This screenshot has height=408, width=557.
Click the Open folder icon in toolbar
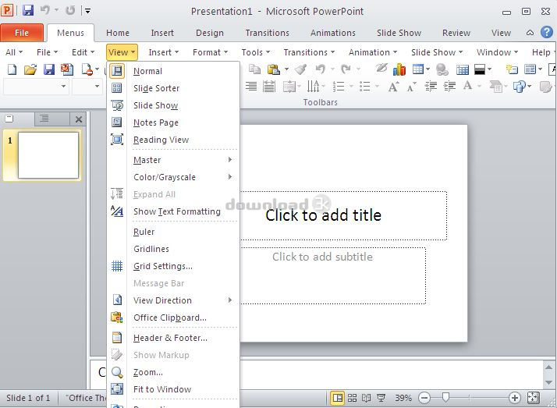(30, 69)
